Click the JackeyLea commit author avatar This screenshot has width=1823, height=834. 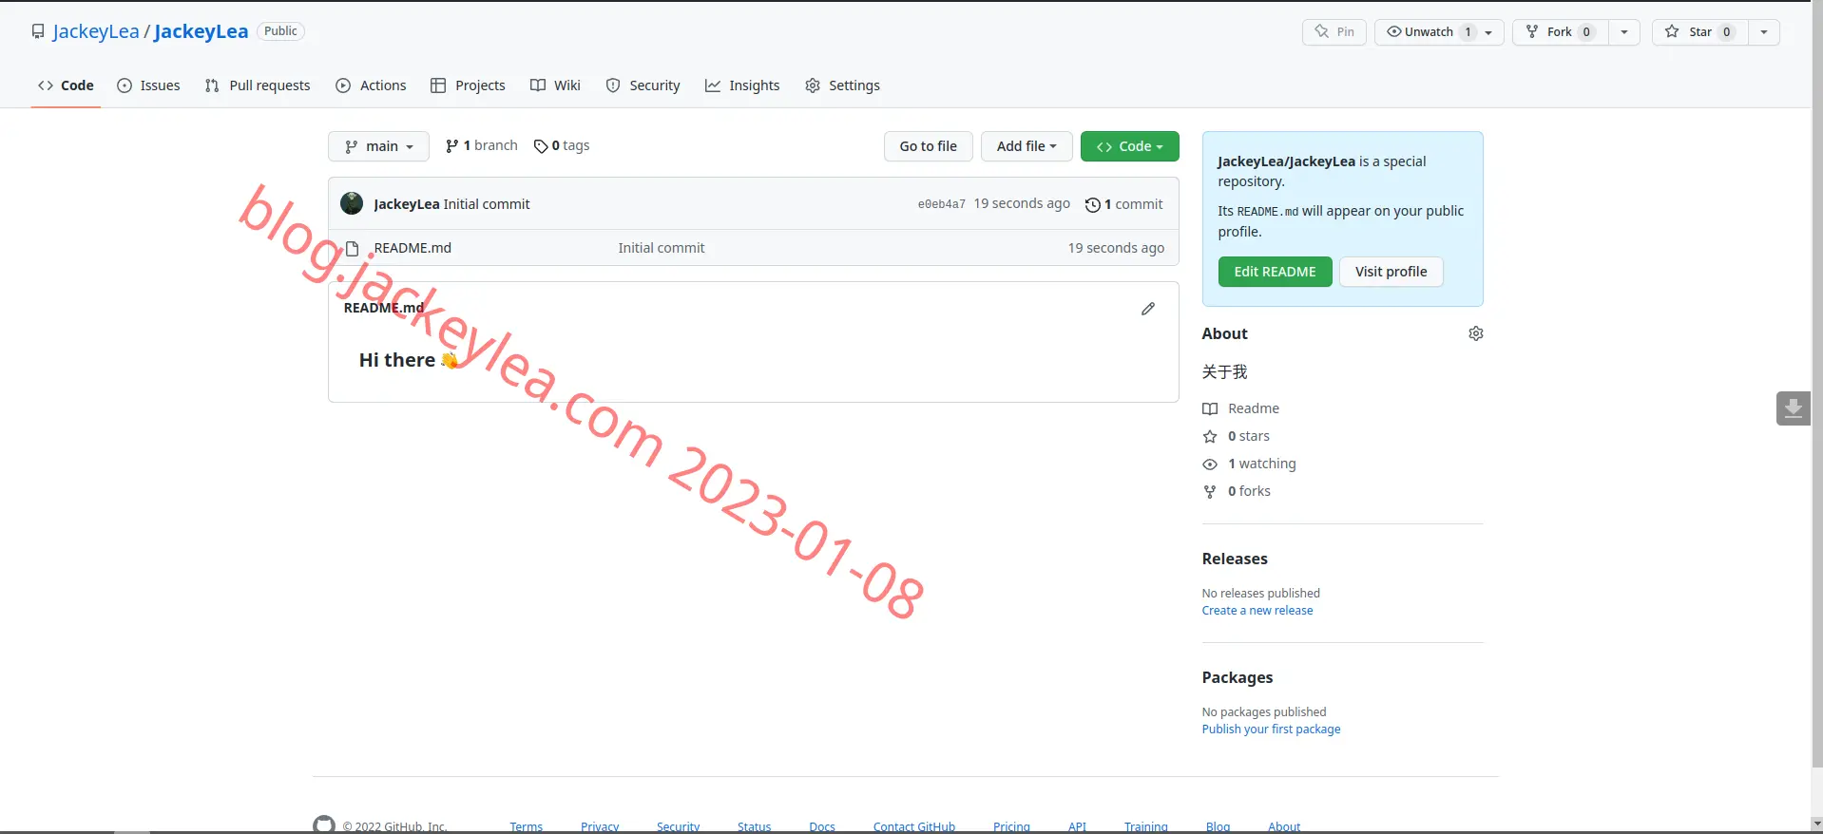[352, 203]
